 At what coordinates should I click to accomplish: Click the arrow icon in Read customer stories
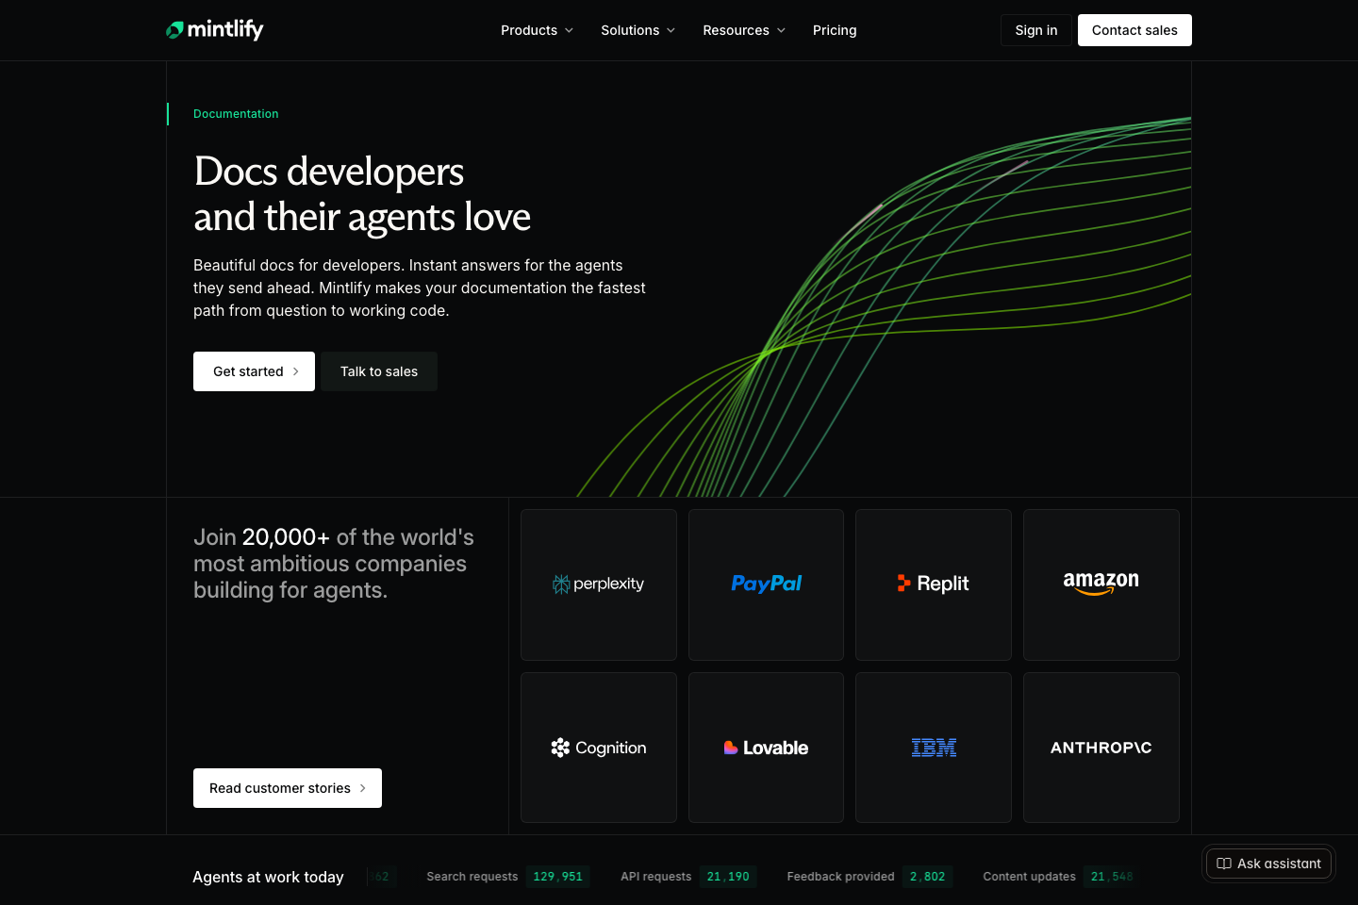click(363, 788)
